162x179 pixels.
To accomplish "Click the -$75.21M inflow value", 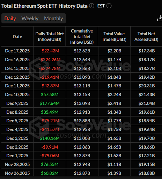I will [50, 121].
